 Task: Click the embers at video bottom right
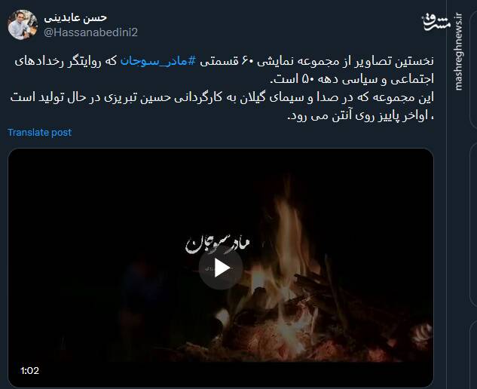tap(421, 335)
